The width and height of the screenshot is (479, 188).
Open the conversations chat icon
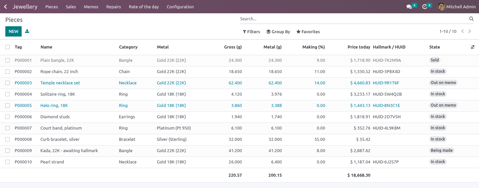click(x=409, y=7)
